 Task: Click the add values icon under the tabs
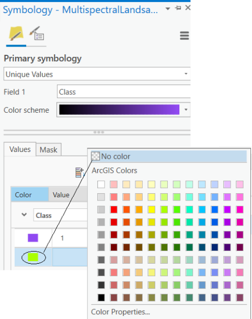pyautogui.click(x=79, y=172)
